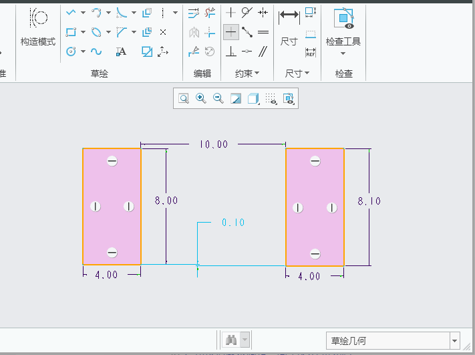The height and width of the screenshot is (355, 475).
Task: Select the 8.10 dimension value
Action: [x=369, y=201]
